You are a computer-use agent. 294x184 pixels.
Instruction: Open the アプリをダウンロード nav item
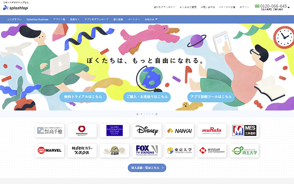coord(96,19)
